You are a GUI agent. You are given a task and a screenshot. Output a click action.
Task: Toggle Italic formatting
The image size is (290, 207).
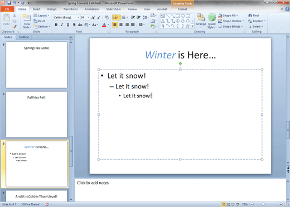coord(62,24)
